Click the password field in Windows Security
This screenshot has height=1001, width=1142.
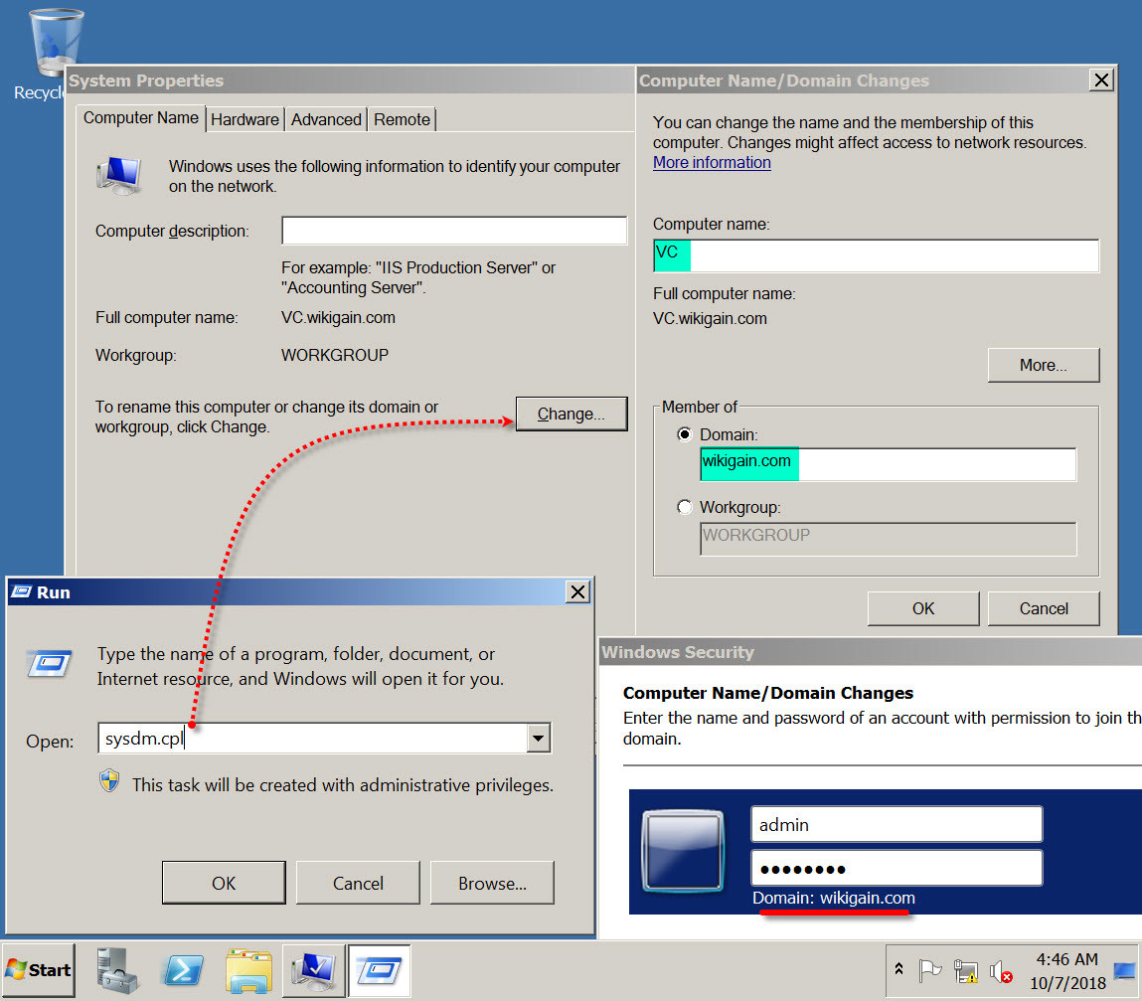[x=897, y=868]
